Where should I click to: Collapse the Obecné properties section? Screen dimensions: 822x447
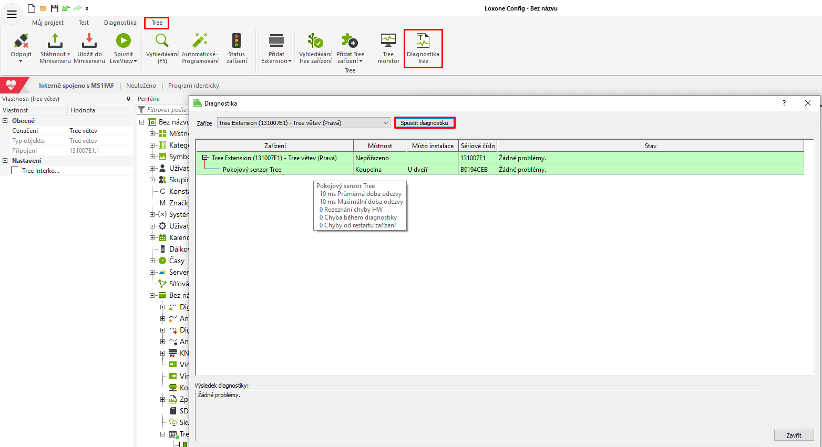point(5,121)
